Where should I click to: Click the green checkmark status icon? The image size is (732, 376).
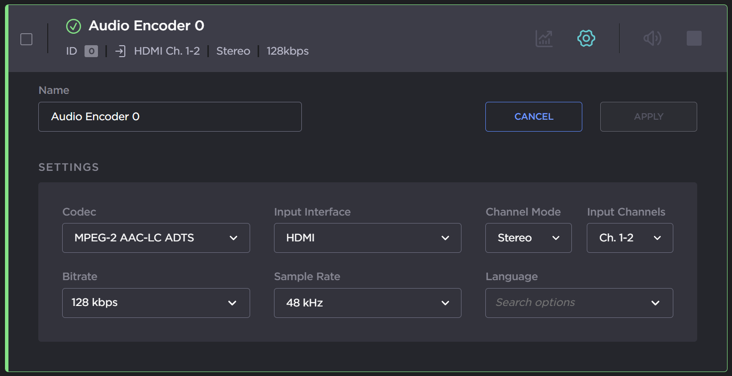click(x=74, y=26)
